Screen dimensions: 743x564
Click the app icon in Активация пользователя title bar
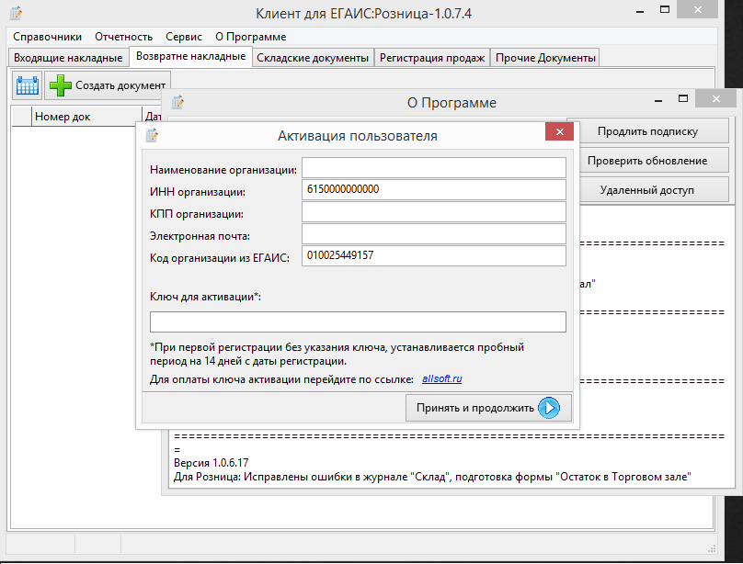pos(152,136)
